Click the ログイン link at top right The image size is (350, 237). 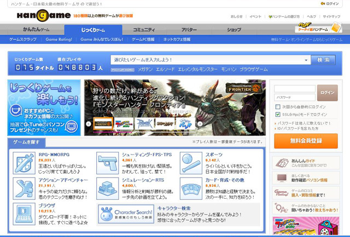pos(332,4)
